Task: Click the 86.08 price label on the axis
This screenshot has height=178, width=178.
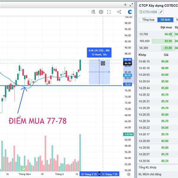Action: [128, 60]
